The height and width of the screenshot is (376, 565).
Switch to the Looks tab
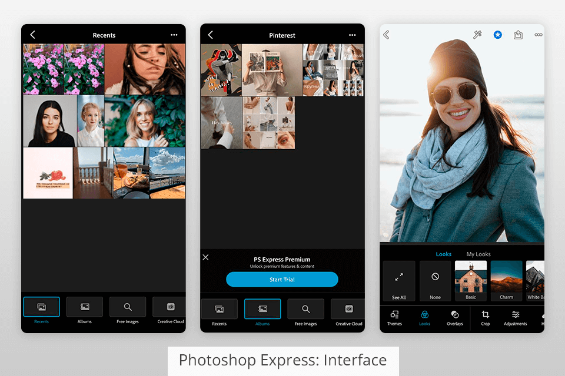pyautogui.click(x=444, y=254)
